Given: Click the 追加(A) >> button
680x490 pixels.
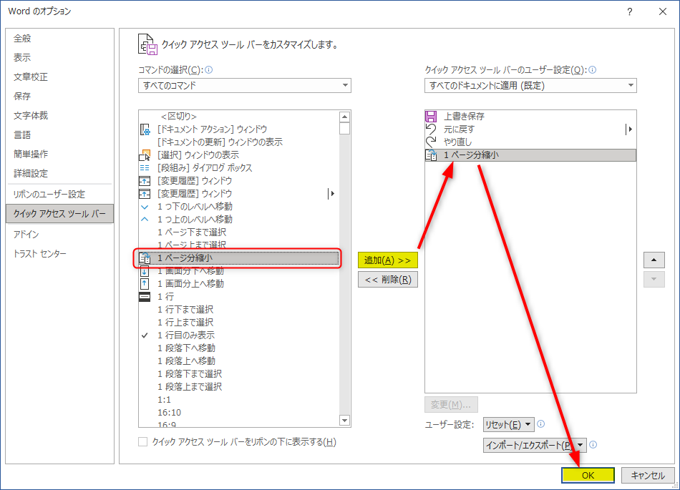Looking at the screenshot, I should point(388,260).
